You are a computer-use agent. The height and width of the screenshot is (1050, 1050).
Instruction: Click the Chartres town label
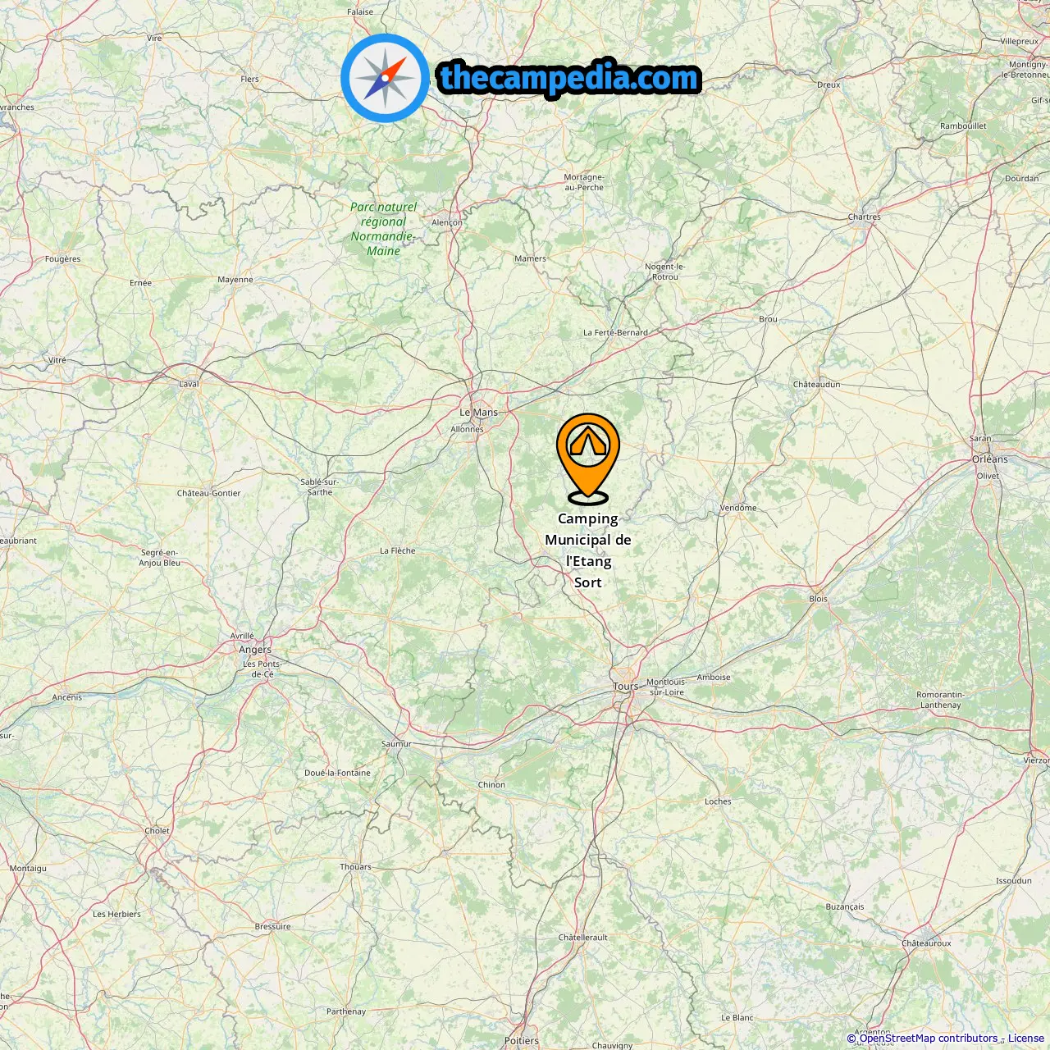click(x=865, y=217)
